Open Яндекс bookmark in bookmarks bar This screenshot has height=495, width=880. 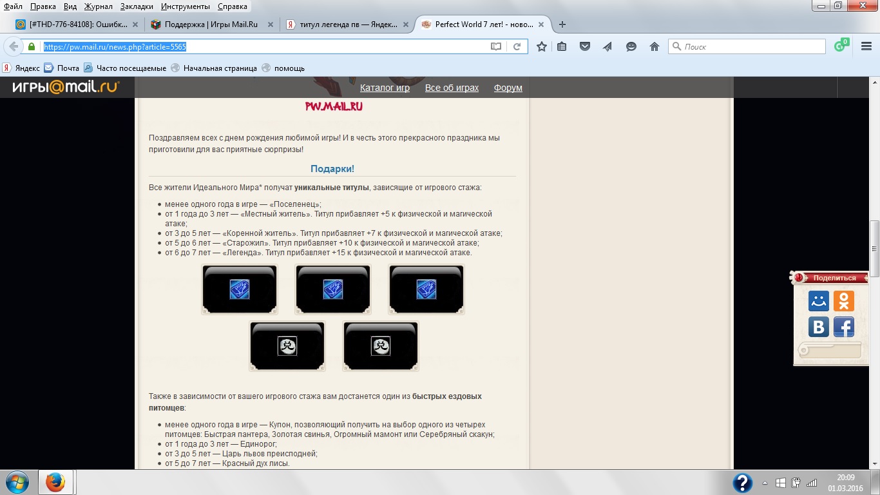coord(21,68)
